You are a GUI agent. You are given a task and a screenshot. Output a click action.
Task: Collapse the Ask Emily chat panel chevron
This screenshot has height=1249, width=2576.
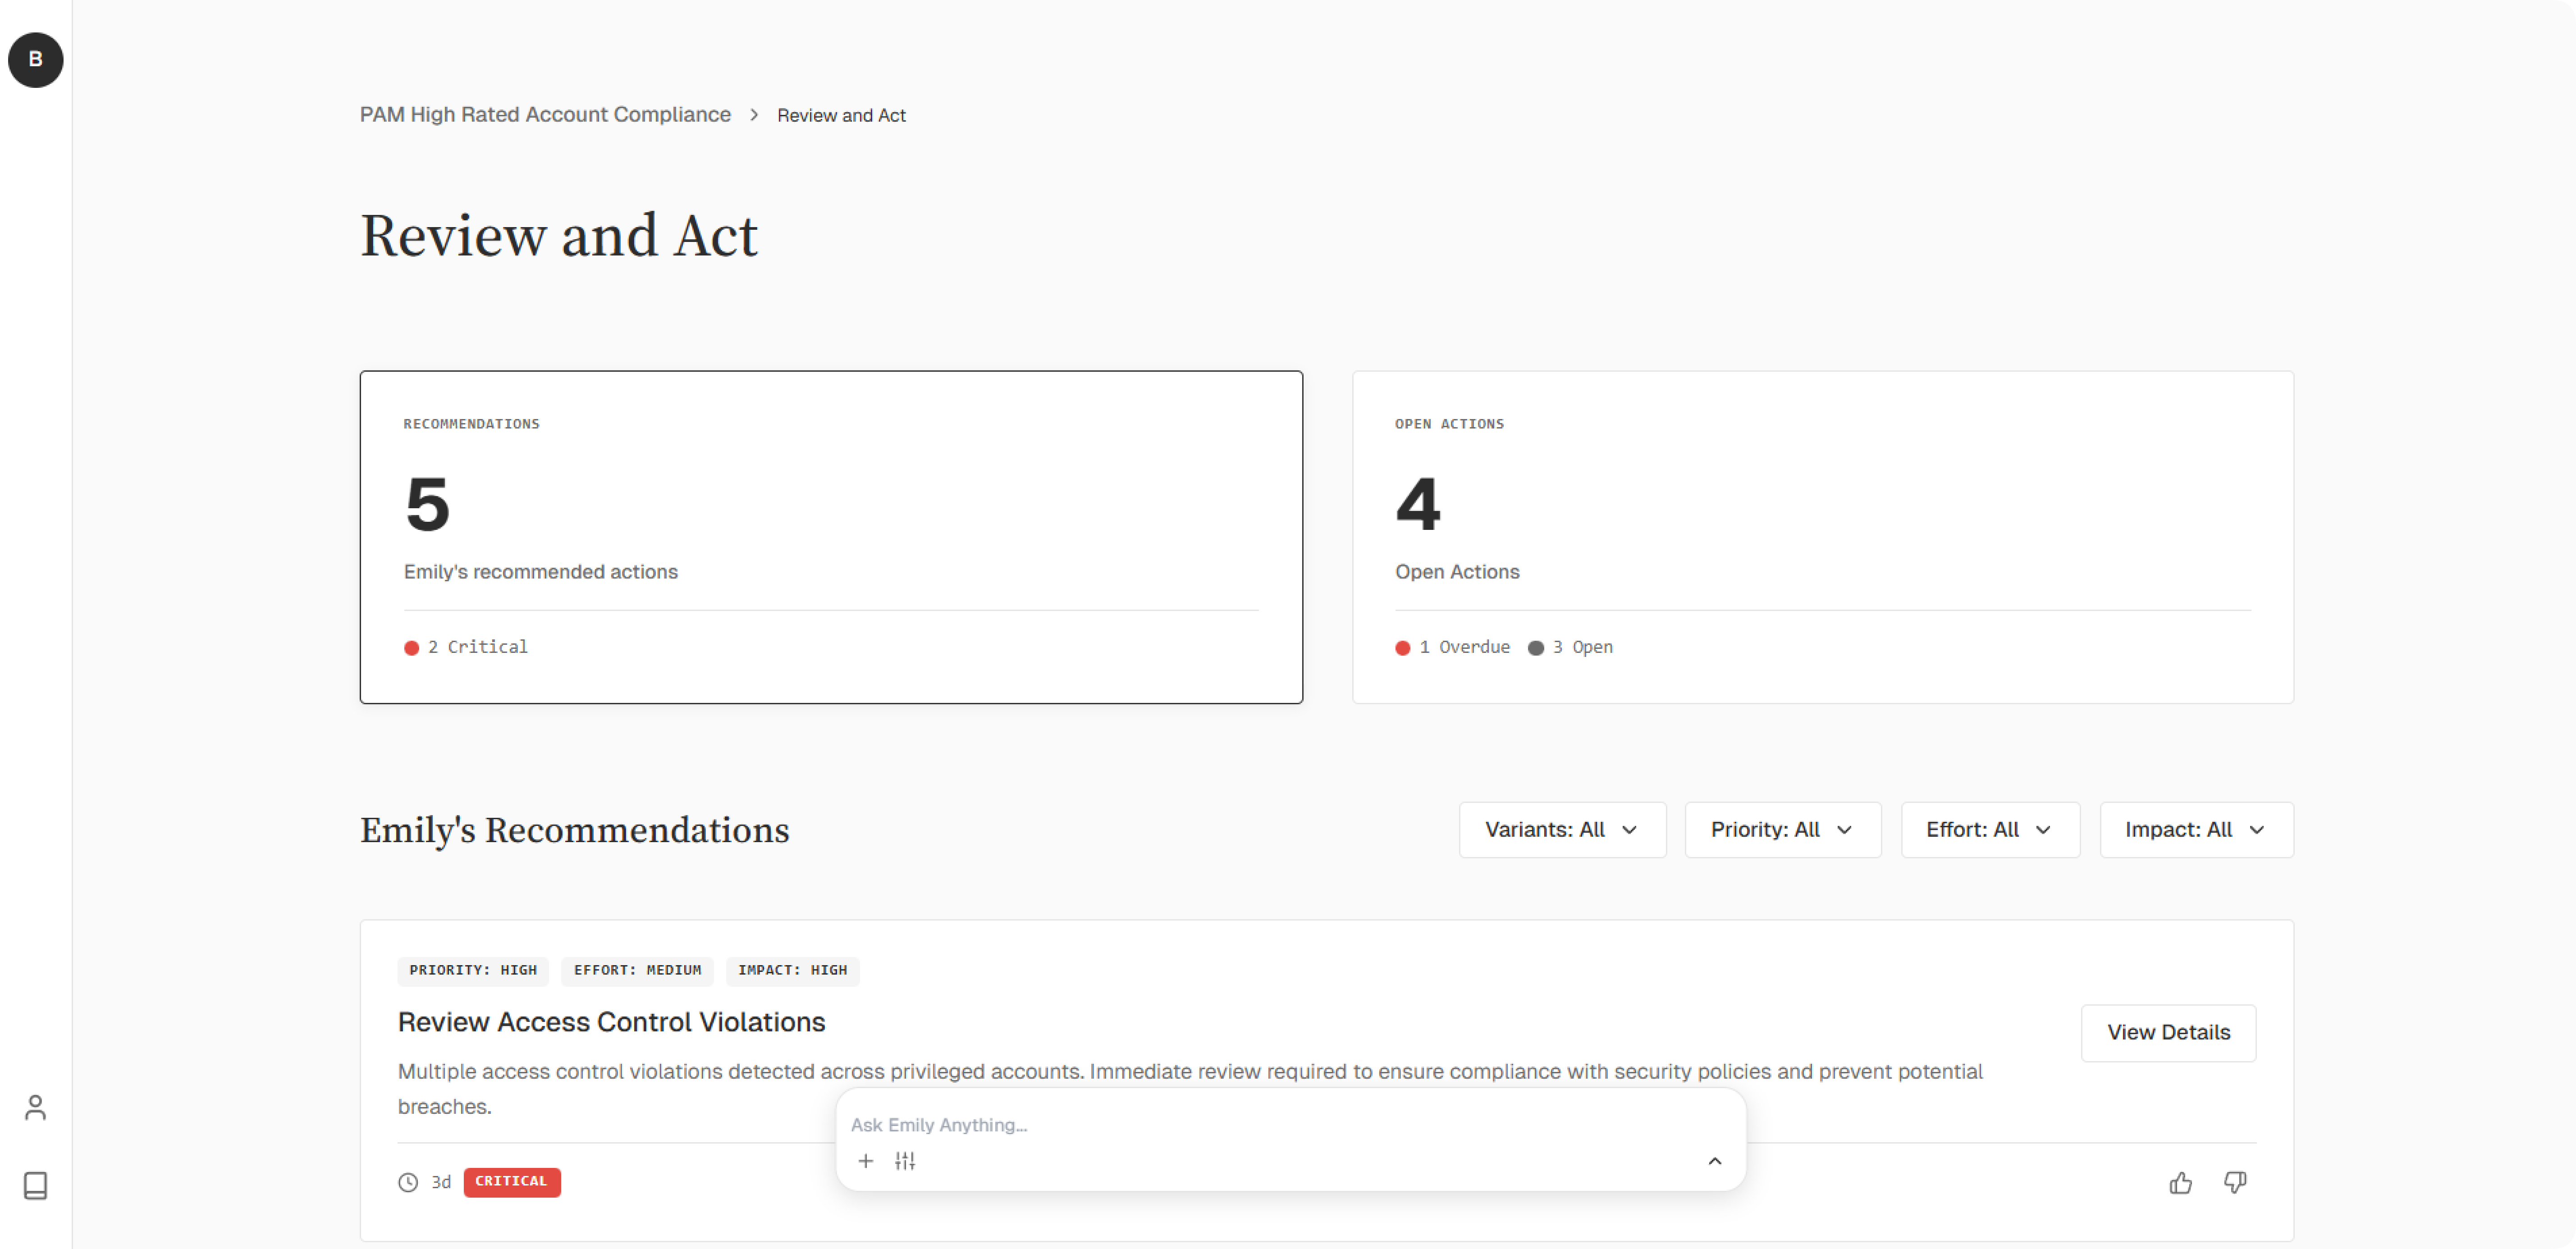pyautogui.click(x=1715, y=1161)
